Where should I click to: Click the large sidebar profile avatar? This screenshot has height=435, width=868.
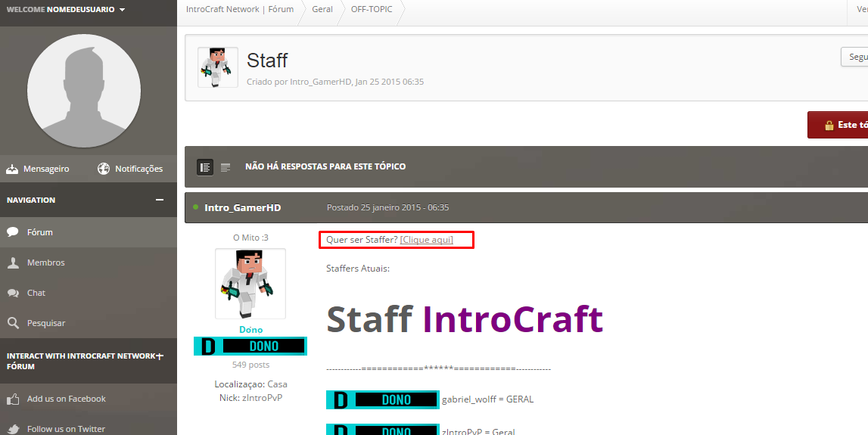(x=84, y=91)
